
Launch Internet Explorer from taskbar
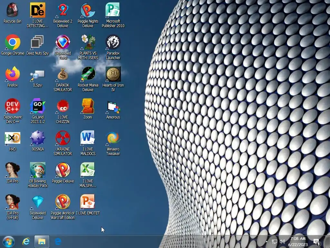[x=26, y=242]
